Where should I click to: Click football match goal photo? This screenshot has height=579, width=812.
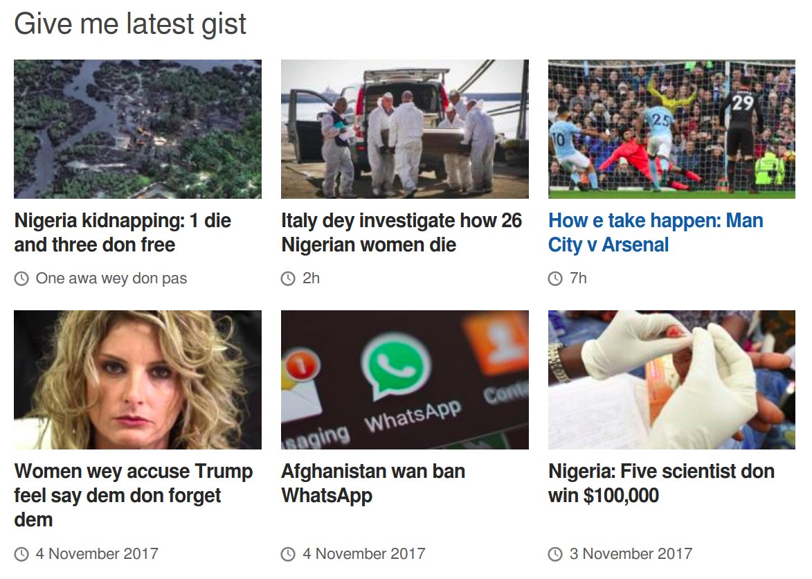click(x=671, y=129)
